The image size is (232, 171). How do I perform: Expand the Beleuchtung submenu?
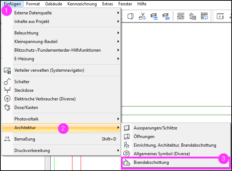(118, 33)
